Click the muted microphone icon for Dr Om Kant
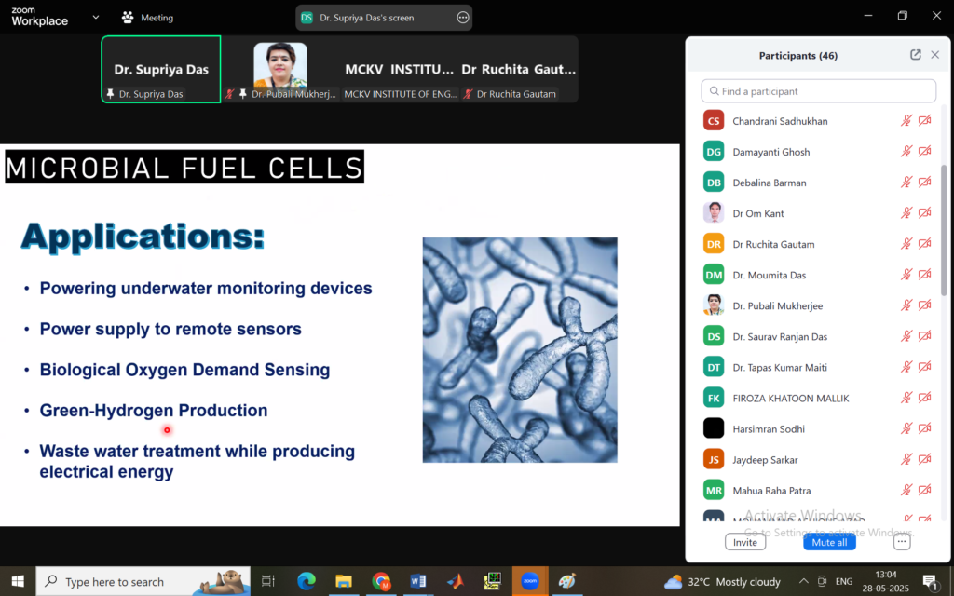Screen dimensions: 954x596 pos(906,213)
